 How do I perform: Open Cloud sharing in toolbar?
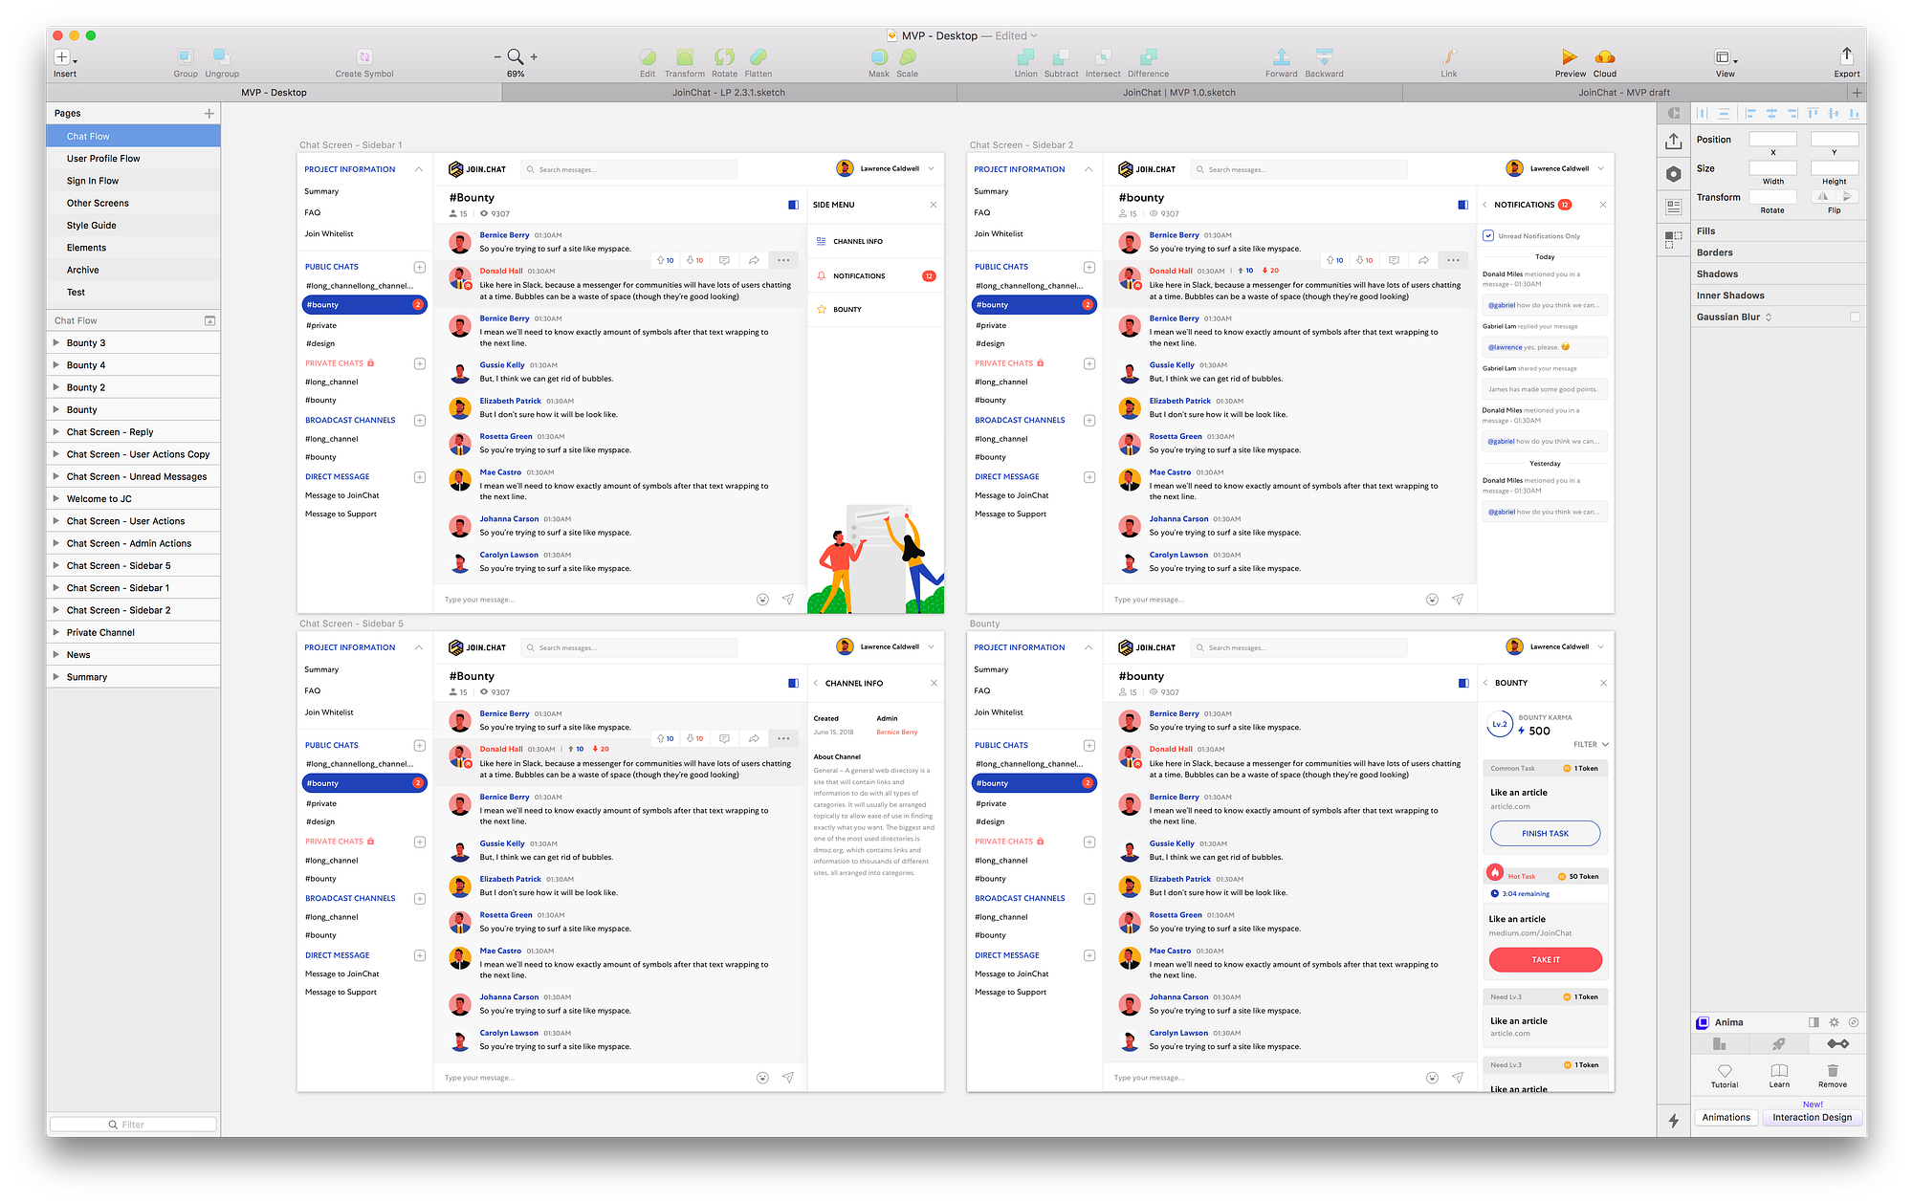[x=1605, y=57]
